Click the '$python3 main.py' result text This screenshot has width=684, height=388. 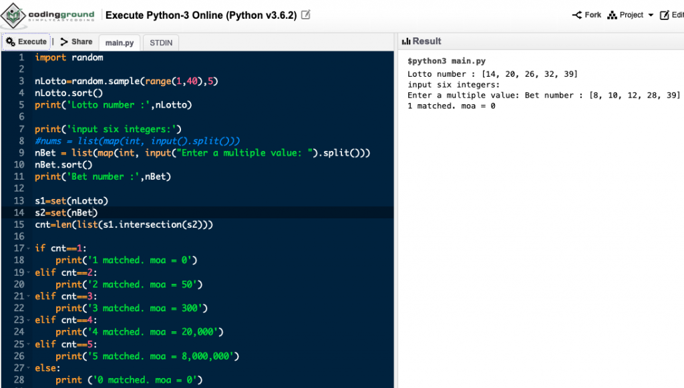(446, 61)
